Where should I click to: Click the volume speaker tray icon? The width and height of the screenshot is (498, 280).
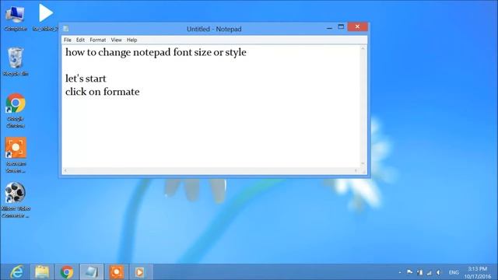439,272
